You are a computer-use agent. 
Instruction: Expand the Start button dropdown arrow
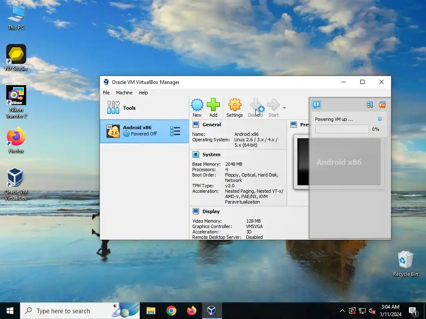click(x=284, y=108)
